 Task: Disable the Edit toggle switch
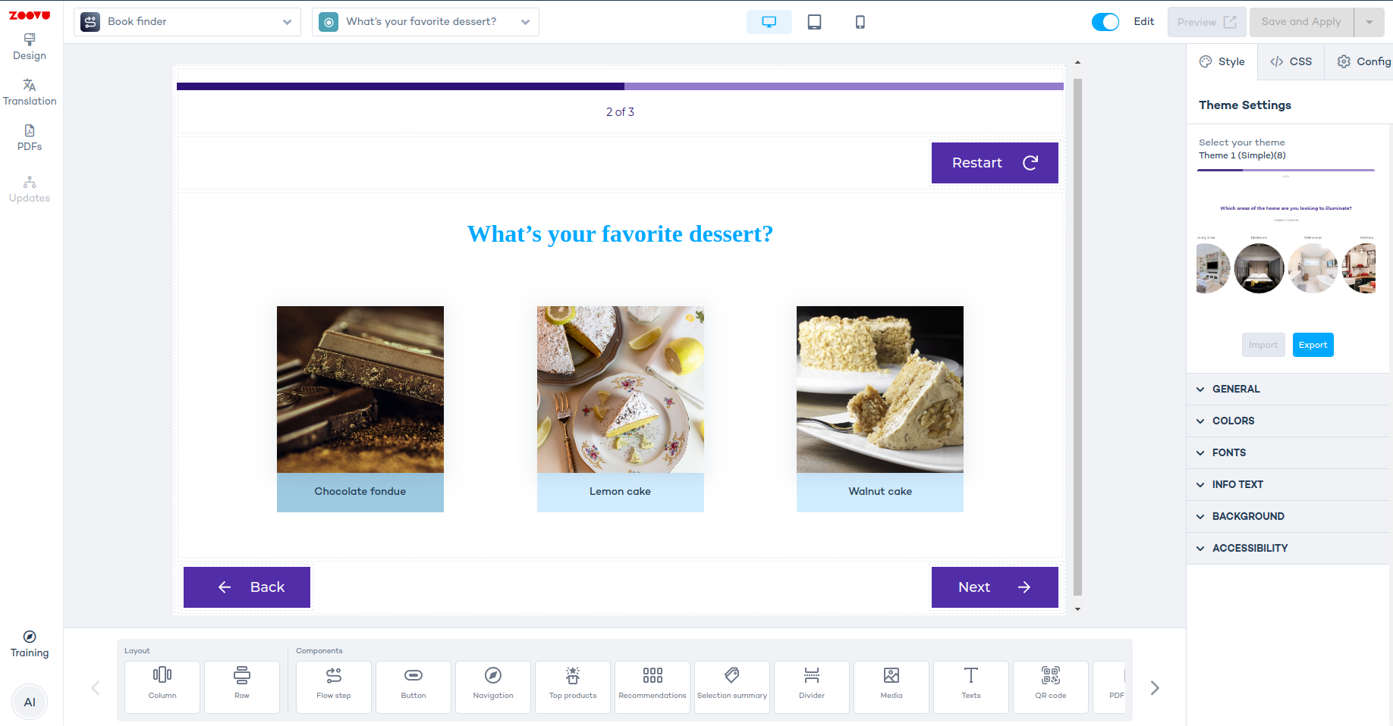[x=1105, y=22]
